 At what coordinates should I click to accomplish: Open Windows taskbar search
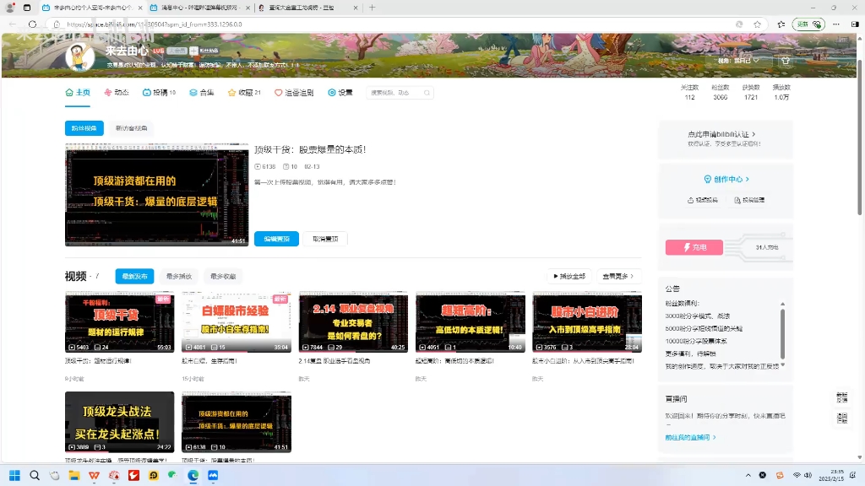click(x=34, y=475)
